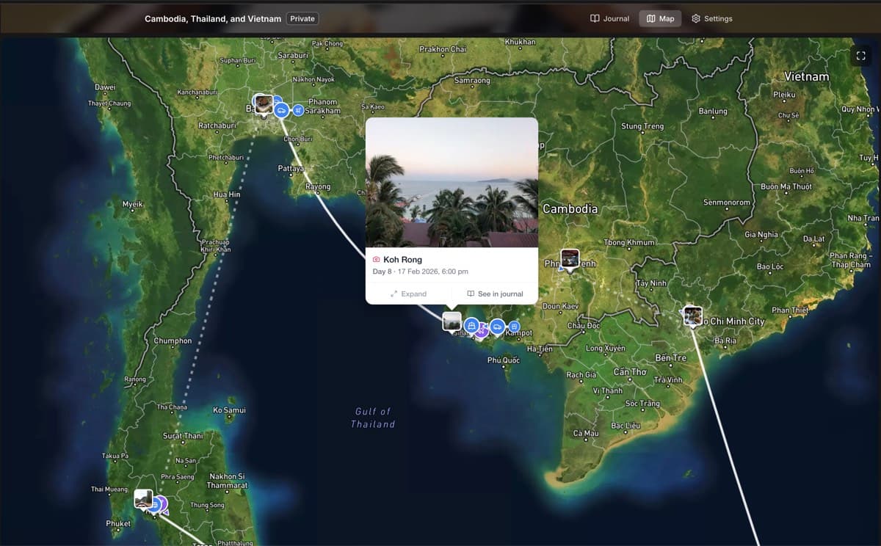Select the car marker near Bangkok
This screenshot has width=881, height=546.
tap(281, 110)
